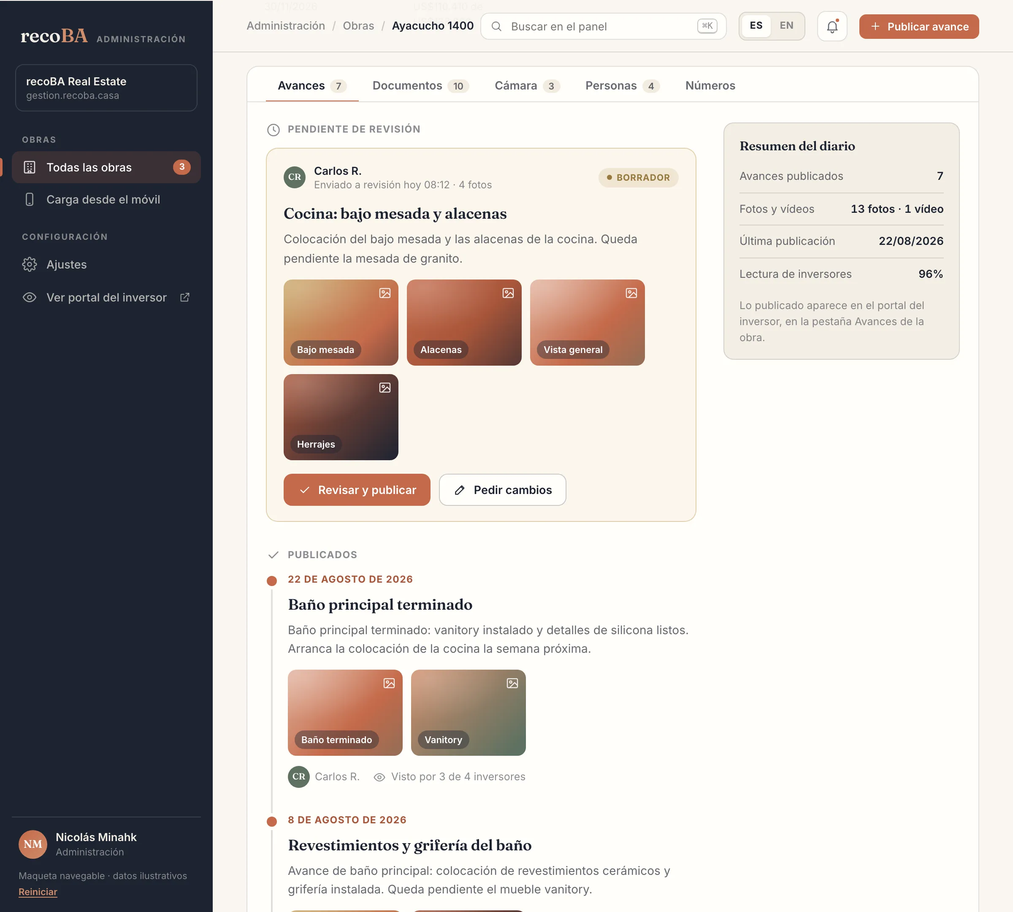Click Revisar y publicar

(x=357, y=490)
